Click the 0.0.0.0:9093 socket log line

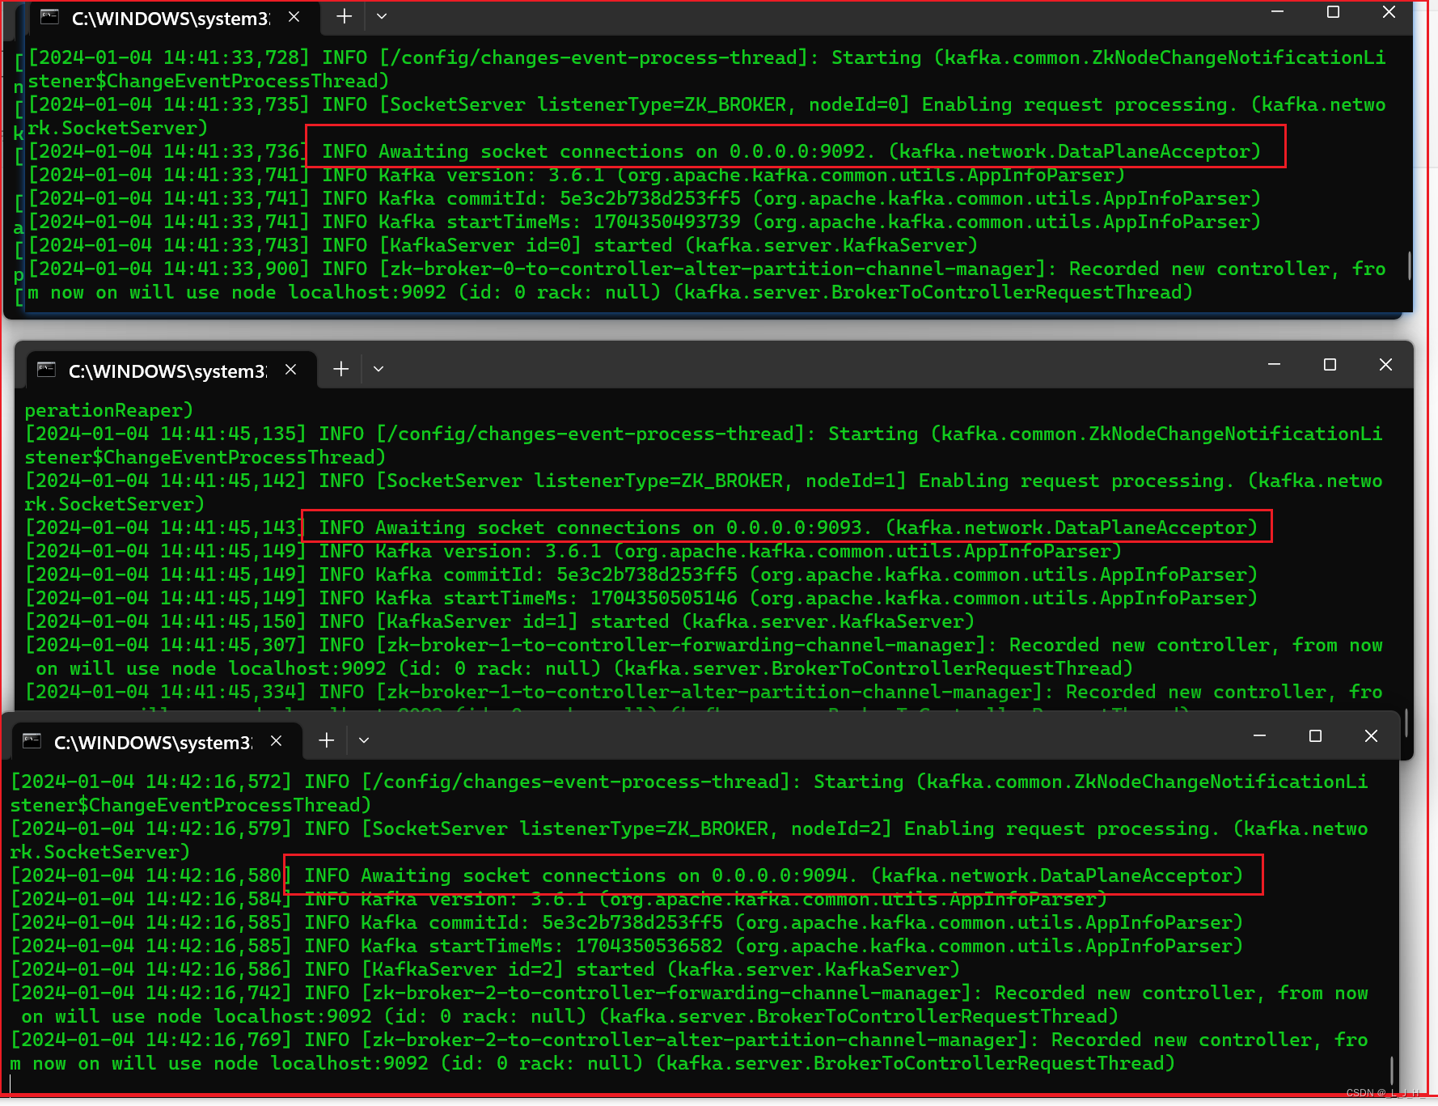tap(641, 528)
